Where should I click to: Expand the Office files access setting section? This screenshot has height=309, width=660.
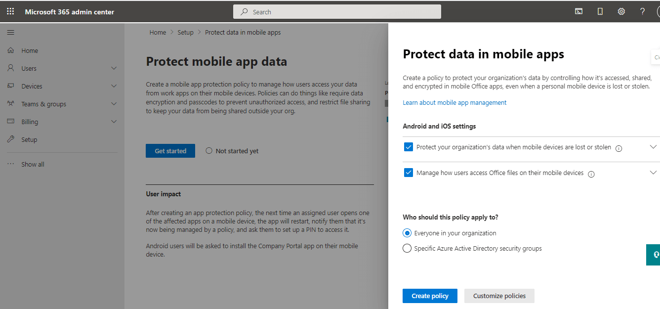[653, 173]
